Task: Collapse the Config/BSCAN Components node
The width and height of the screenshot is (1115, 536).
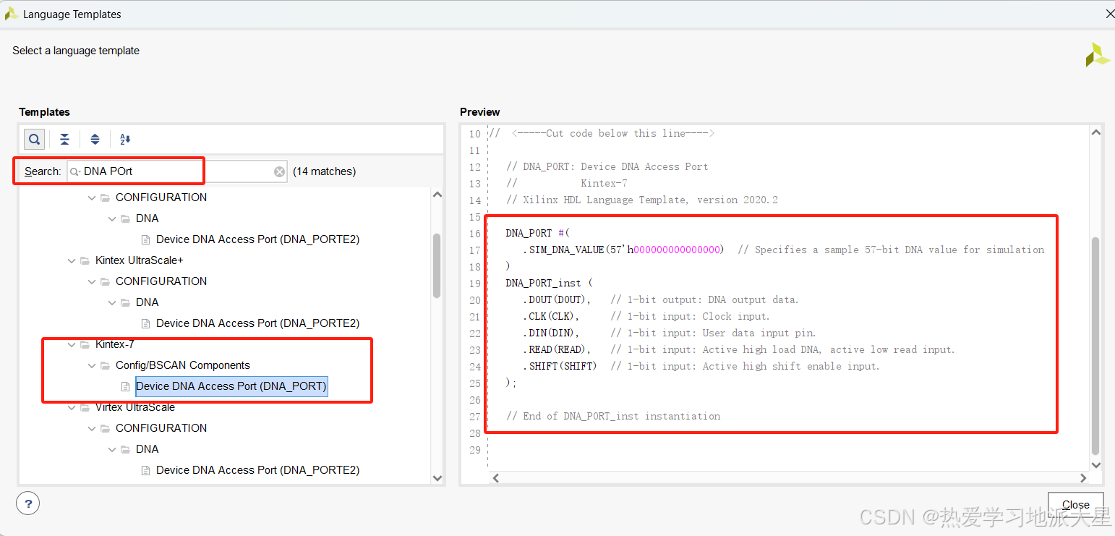Action: tap(91, 365)
